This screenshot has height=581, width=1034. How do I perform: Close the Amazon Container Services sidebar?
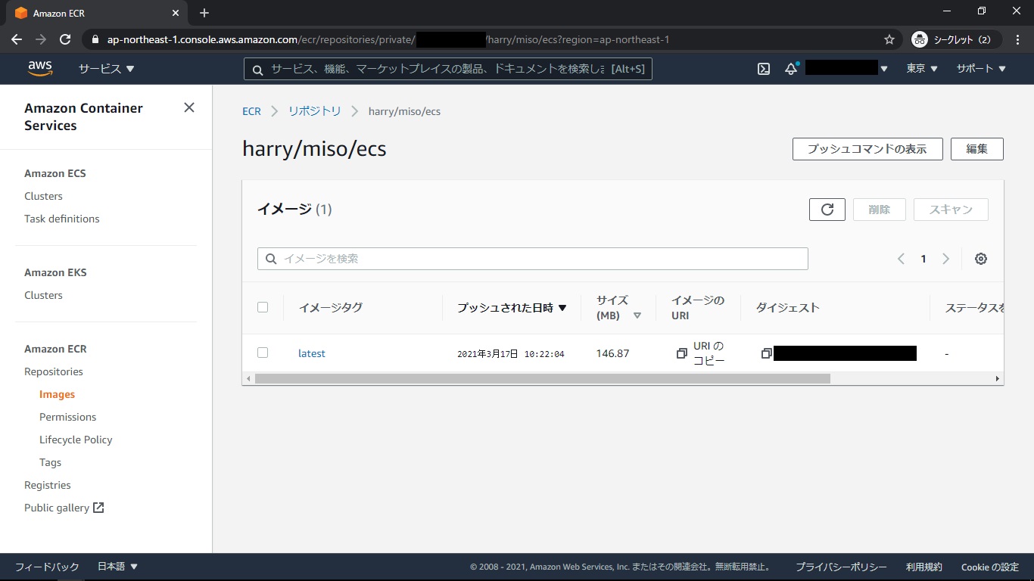pyautogui.click(x=189, y=107)
